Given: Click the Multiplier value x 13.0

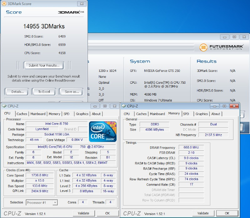Looking at the screenshot, I should (40, 181).
